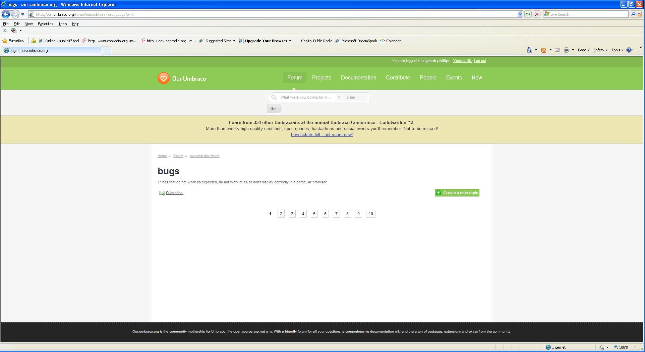The image size is (645, 352).
Task: Open the View menu
Action: [x=29, y=24]
